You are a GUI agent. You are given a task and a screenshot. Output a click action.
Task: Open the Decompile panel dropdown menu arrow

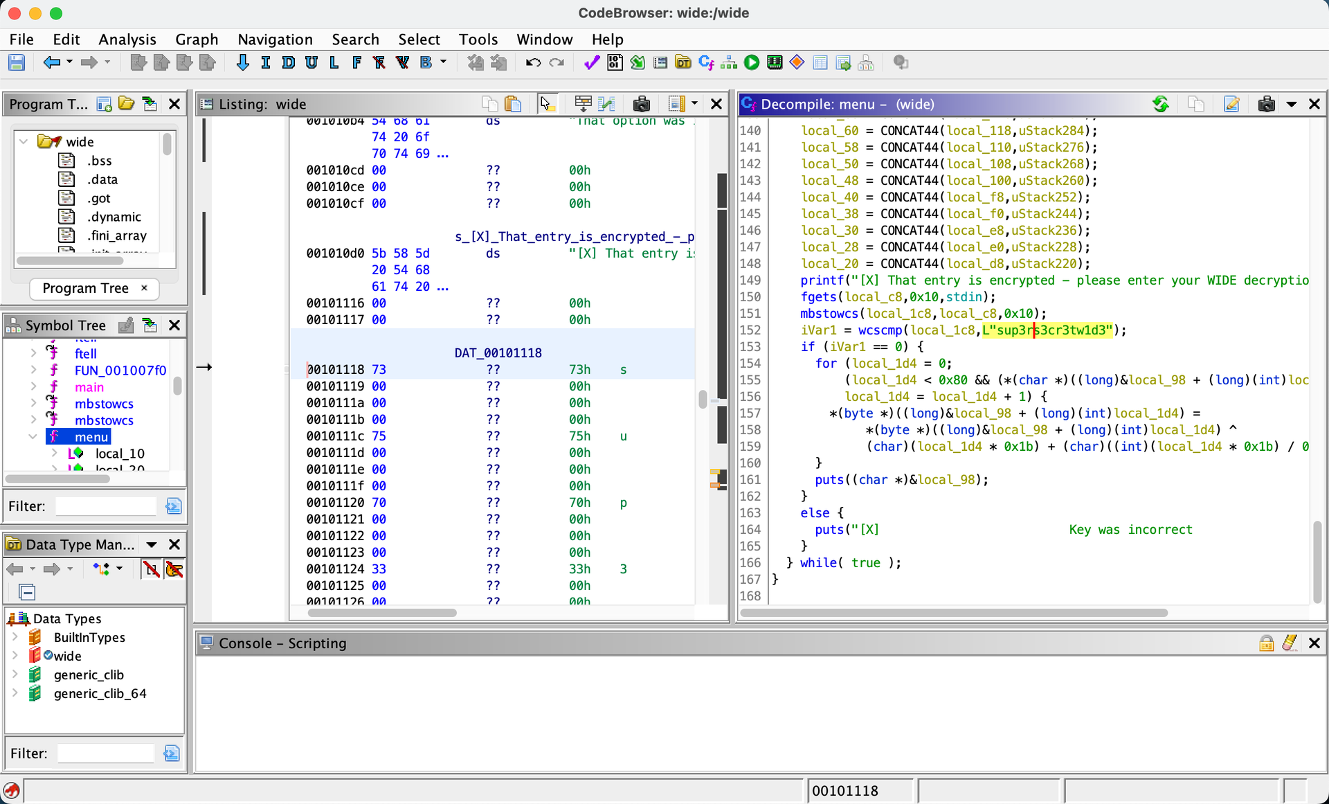click(1291, 105)
